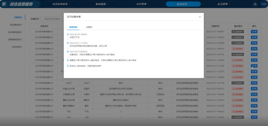
Task: Open the highlighted 防汛检查 menu
Action: (x=183, y=4)
